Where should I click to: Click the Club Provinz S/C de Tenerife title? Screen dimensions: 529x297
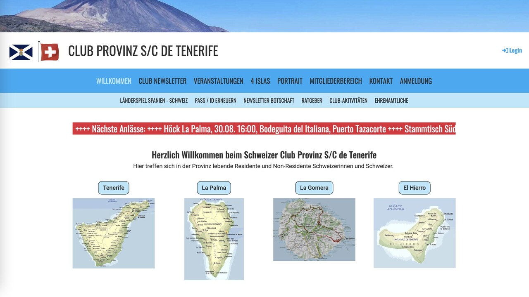pos(143,51)
